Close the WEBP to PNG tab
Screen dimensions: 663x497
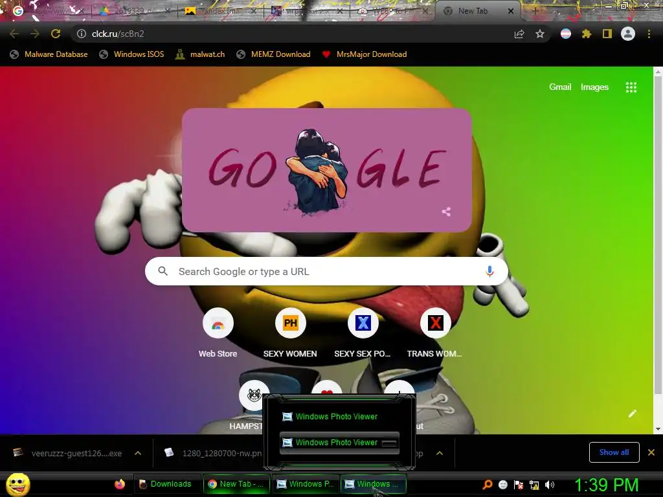(425, 11)
